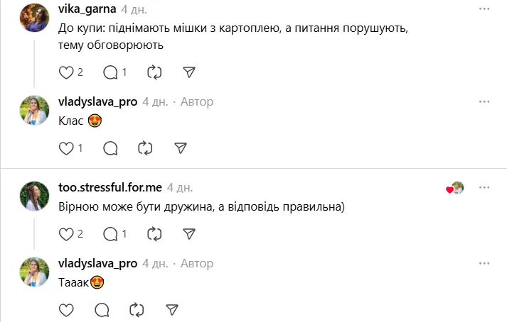
Task: Repost the "Клас" reply
Action: click(x=145, y=148)
